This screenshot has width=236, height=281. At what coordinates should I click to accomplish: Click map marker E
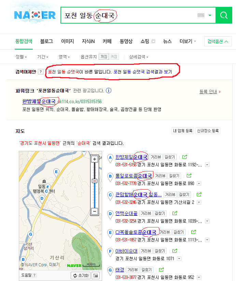(56, 172)
